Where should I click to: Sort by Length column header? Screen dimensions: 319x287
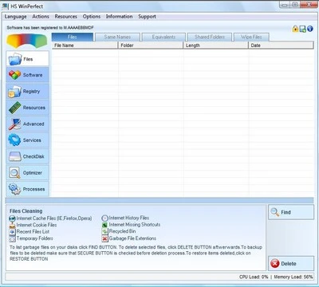(215, 45)
